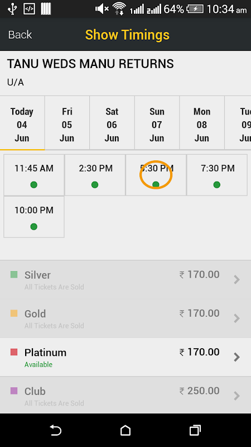Tap the Wi-Fi status icon
Image resolution: width=251 pixels, height=447 pixels.
tap(119, 9)
